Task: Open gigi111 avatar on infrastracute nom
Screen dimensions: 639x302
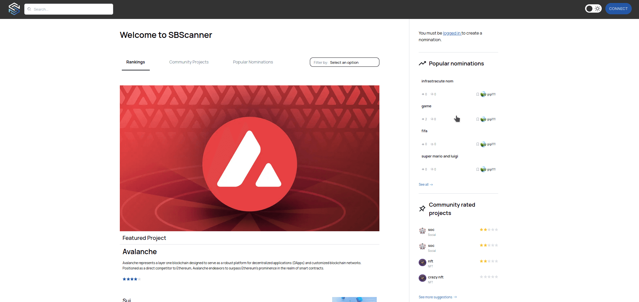Action: pyautogui.click(x=483, y=94)
